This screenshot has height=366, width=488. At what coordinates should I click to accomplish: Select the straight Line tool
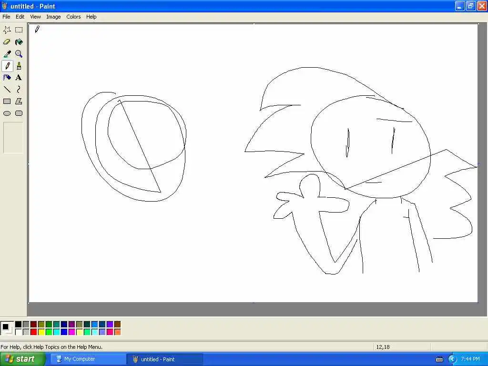point(7,90)
